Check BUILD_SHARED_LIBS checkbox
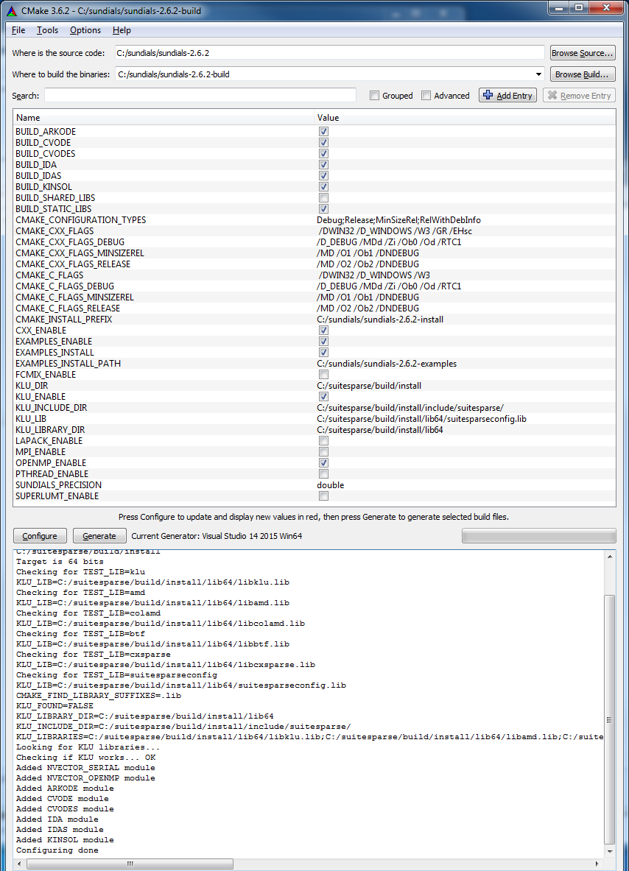This screenshot has width=629, height=871. point(323,198)
